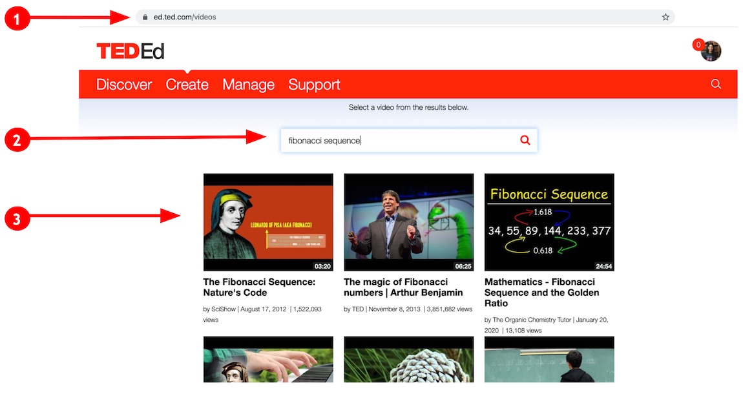Open title The Fibonacci Sequence: Nature's Code
This screenshot has height=394, width=743.
[259, 287]
